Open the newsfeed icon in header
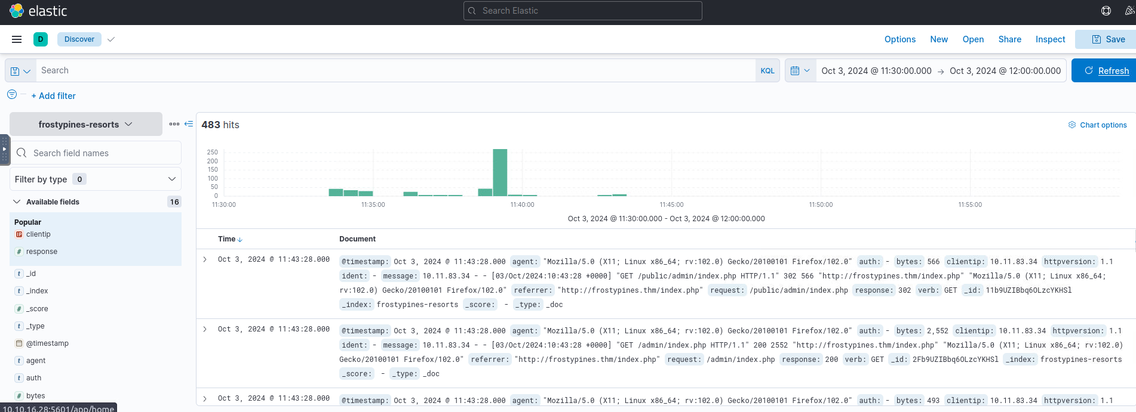 point(1129,11)
